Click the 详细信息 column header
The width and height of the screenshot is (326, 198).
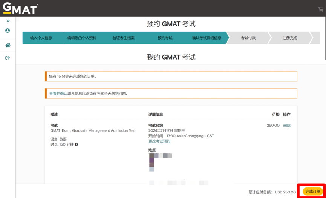click(x=156, y=114)
